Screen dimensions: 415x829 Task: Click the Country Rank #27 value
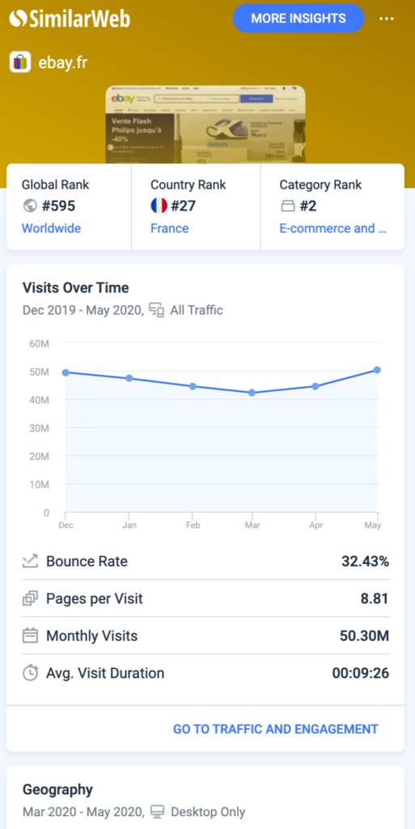pos(183,206)
